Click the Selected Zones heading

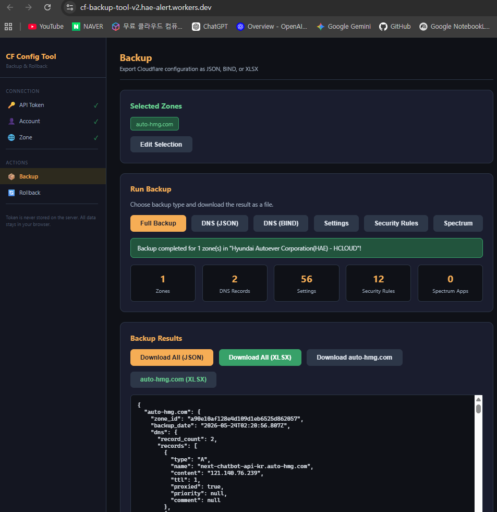[156, 106]
